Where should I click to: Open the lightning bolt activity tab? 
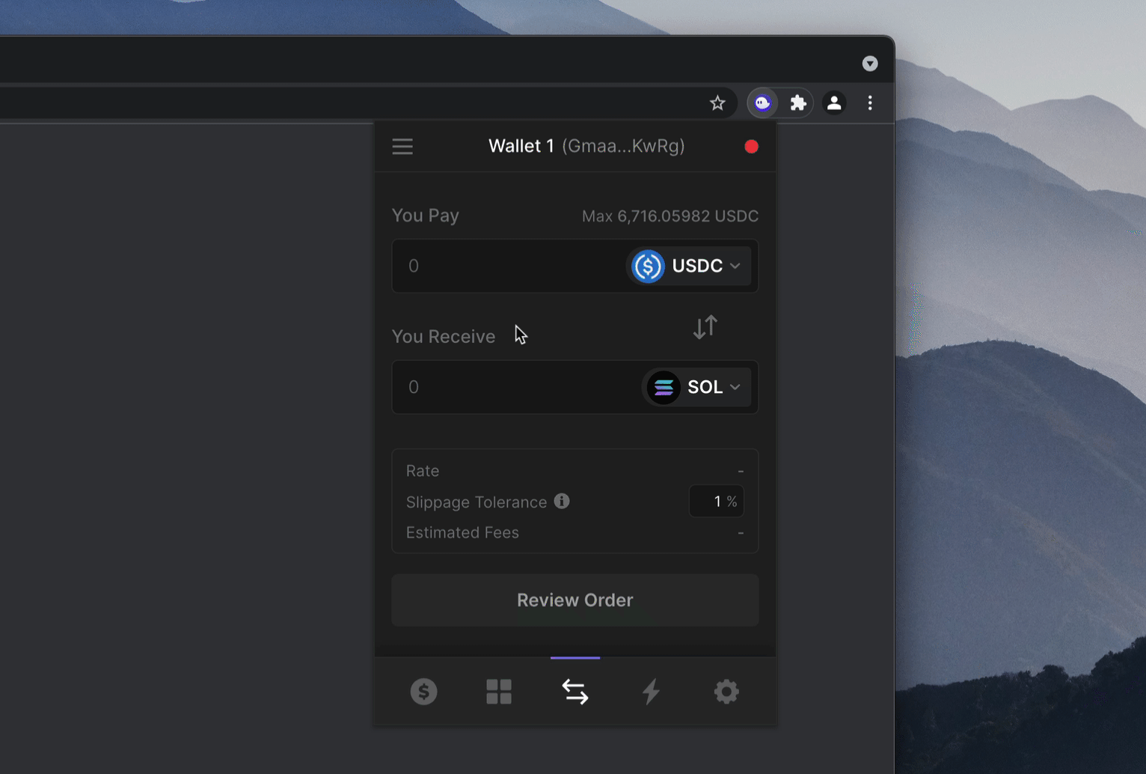point(651,692)
